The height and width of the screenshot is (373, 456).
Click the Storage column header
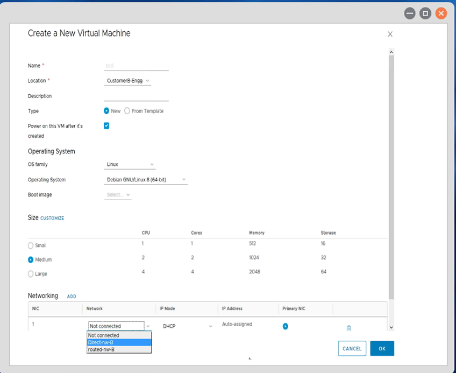(x=328, y=233)
